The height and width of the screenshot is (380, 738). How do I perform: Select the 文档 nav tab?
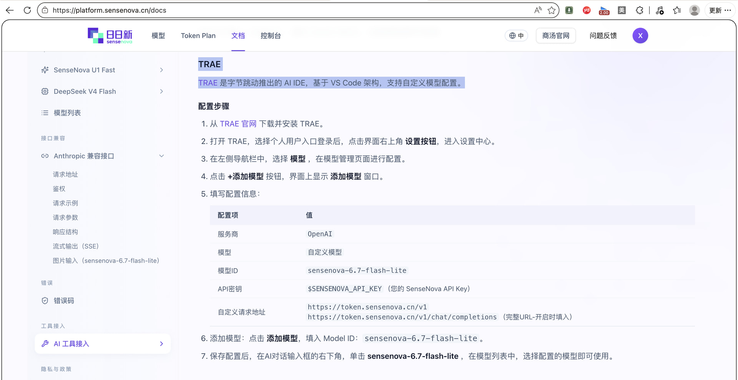point(238,36)
